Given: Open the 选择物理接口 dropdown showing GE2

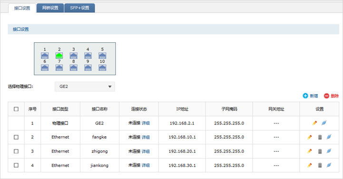Looking at the screenshot, I should 85,86.
